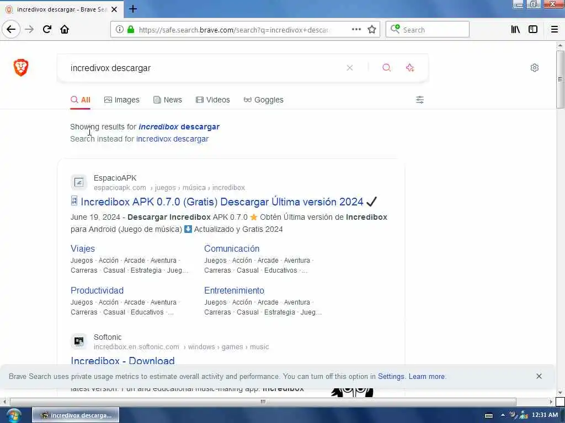The image size is (565, 423).
Task: Select the incredivox descargar browser tab
Action: [x=62, y=9]
